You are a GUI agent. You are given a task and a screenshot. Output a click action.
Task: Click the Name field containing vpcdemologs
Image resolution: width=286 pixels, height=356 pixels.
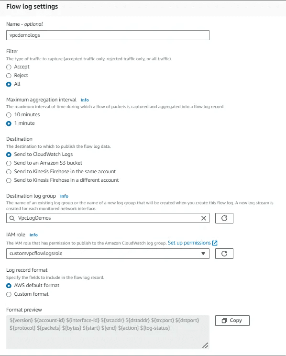tap(108, 35)
